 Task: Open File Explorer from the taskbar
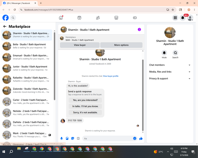(19, 149)
